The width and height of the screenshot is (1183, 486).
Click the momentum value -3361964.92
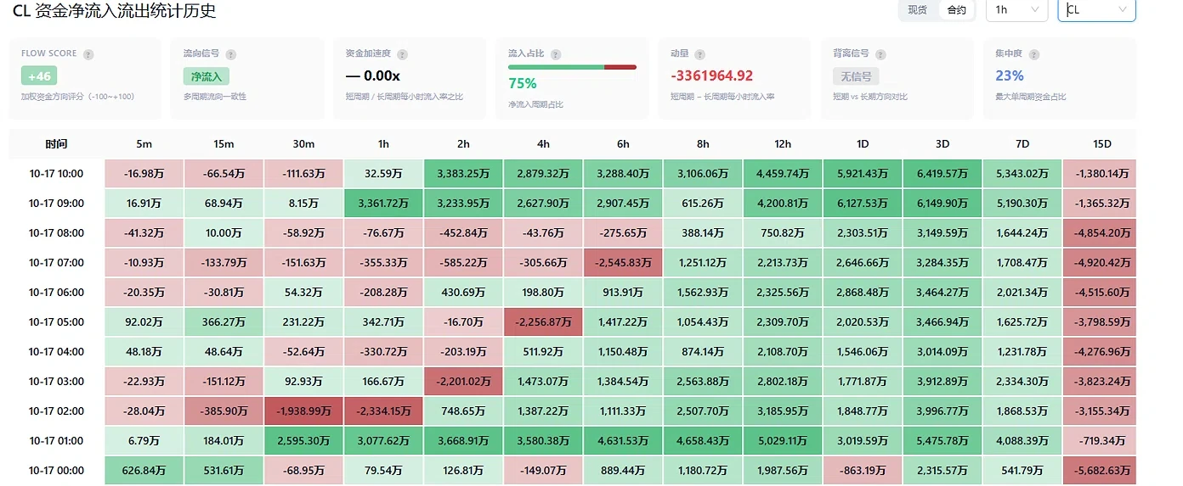pyautogui.click(x=712, y=75)
